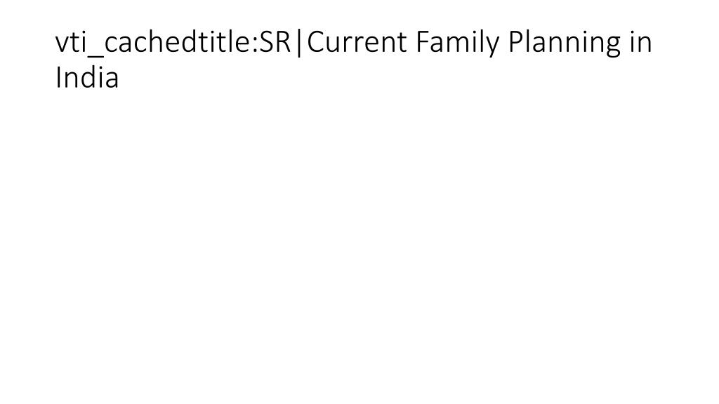Click the letter "y" in "Family"
Viewport: 719px width, 404px height.
click(492, 48)
